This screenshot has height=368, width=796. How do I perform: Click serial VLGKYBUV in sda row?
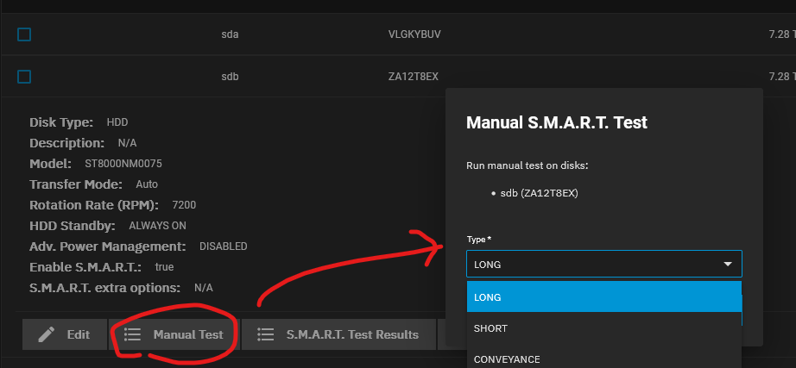coord(414,34)
